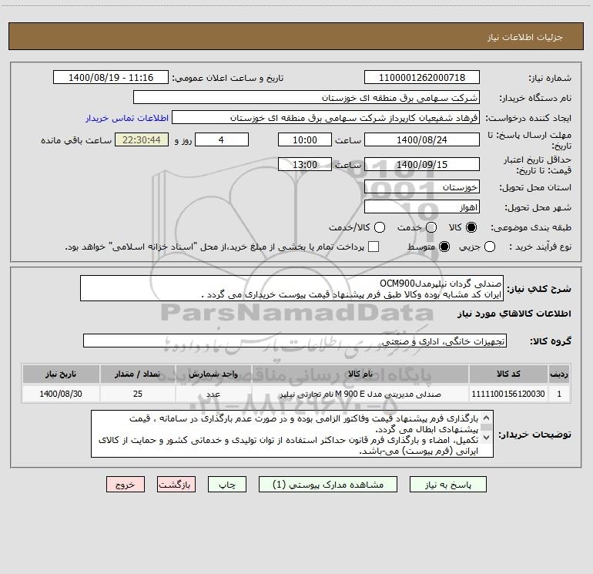Select the جزیی purchase type radio
The height and width of the screenshot is (574, 593).
click(x=490, y=247)
